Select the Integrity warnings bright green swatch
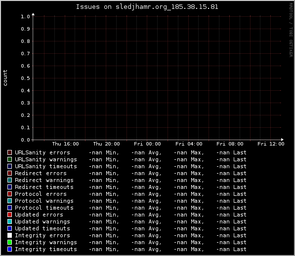The width and height of the screenshot is (295, 256). pos(9,242)
